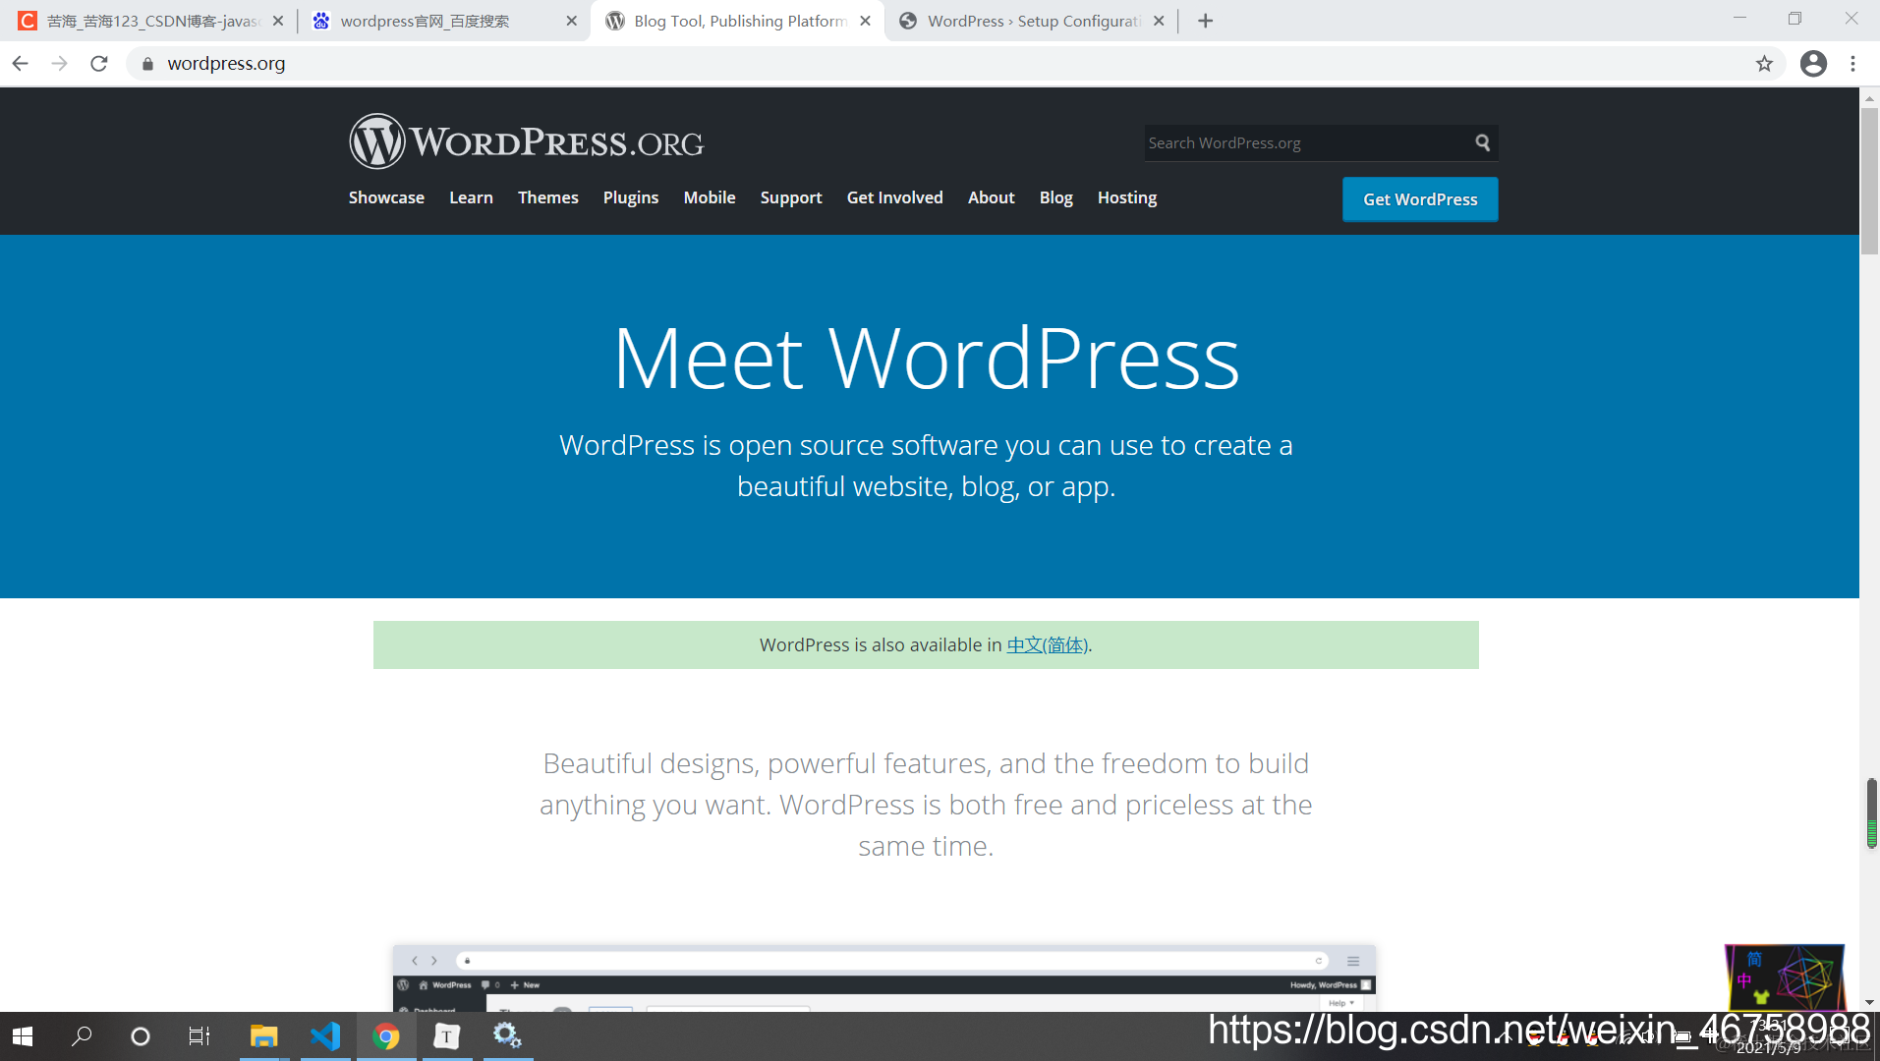Open the Get Involved page
The height and width of the screenshot is (1061, 1880).
tap(894, 197)
